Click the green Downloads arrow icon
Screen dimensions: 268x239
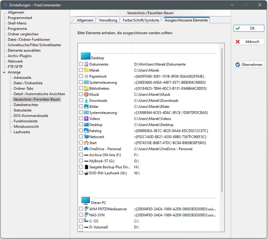click(86, 100)
